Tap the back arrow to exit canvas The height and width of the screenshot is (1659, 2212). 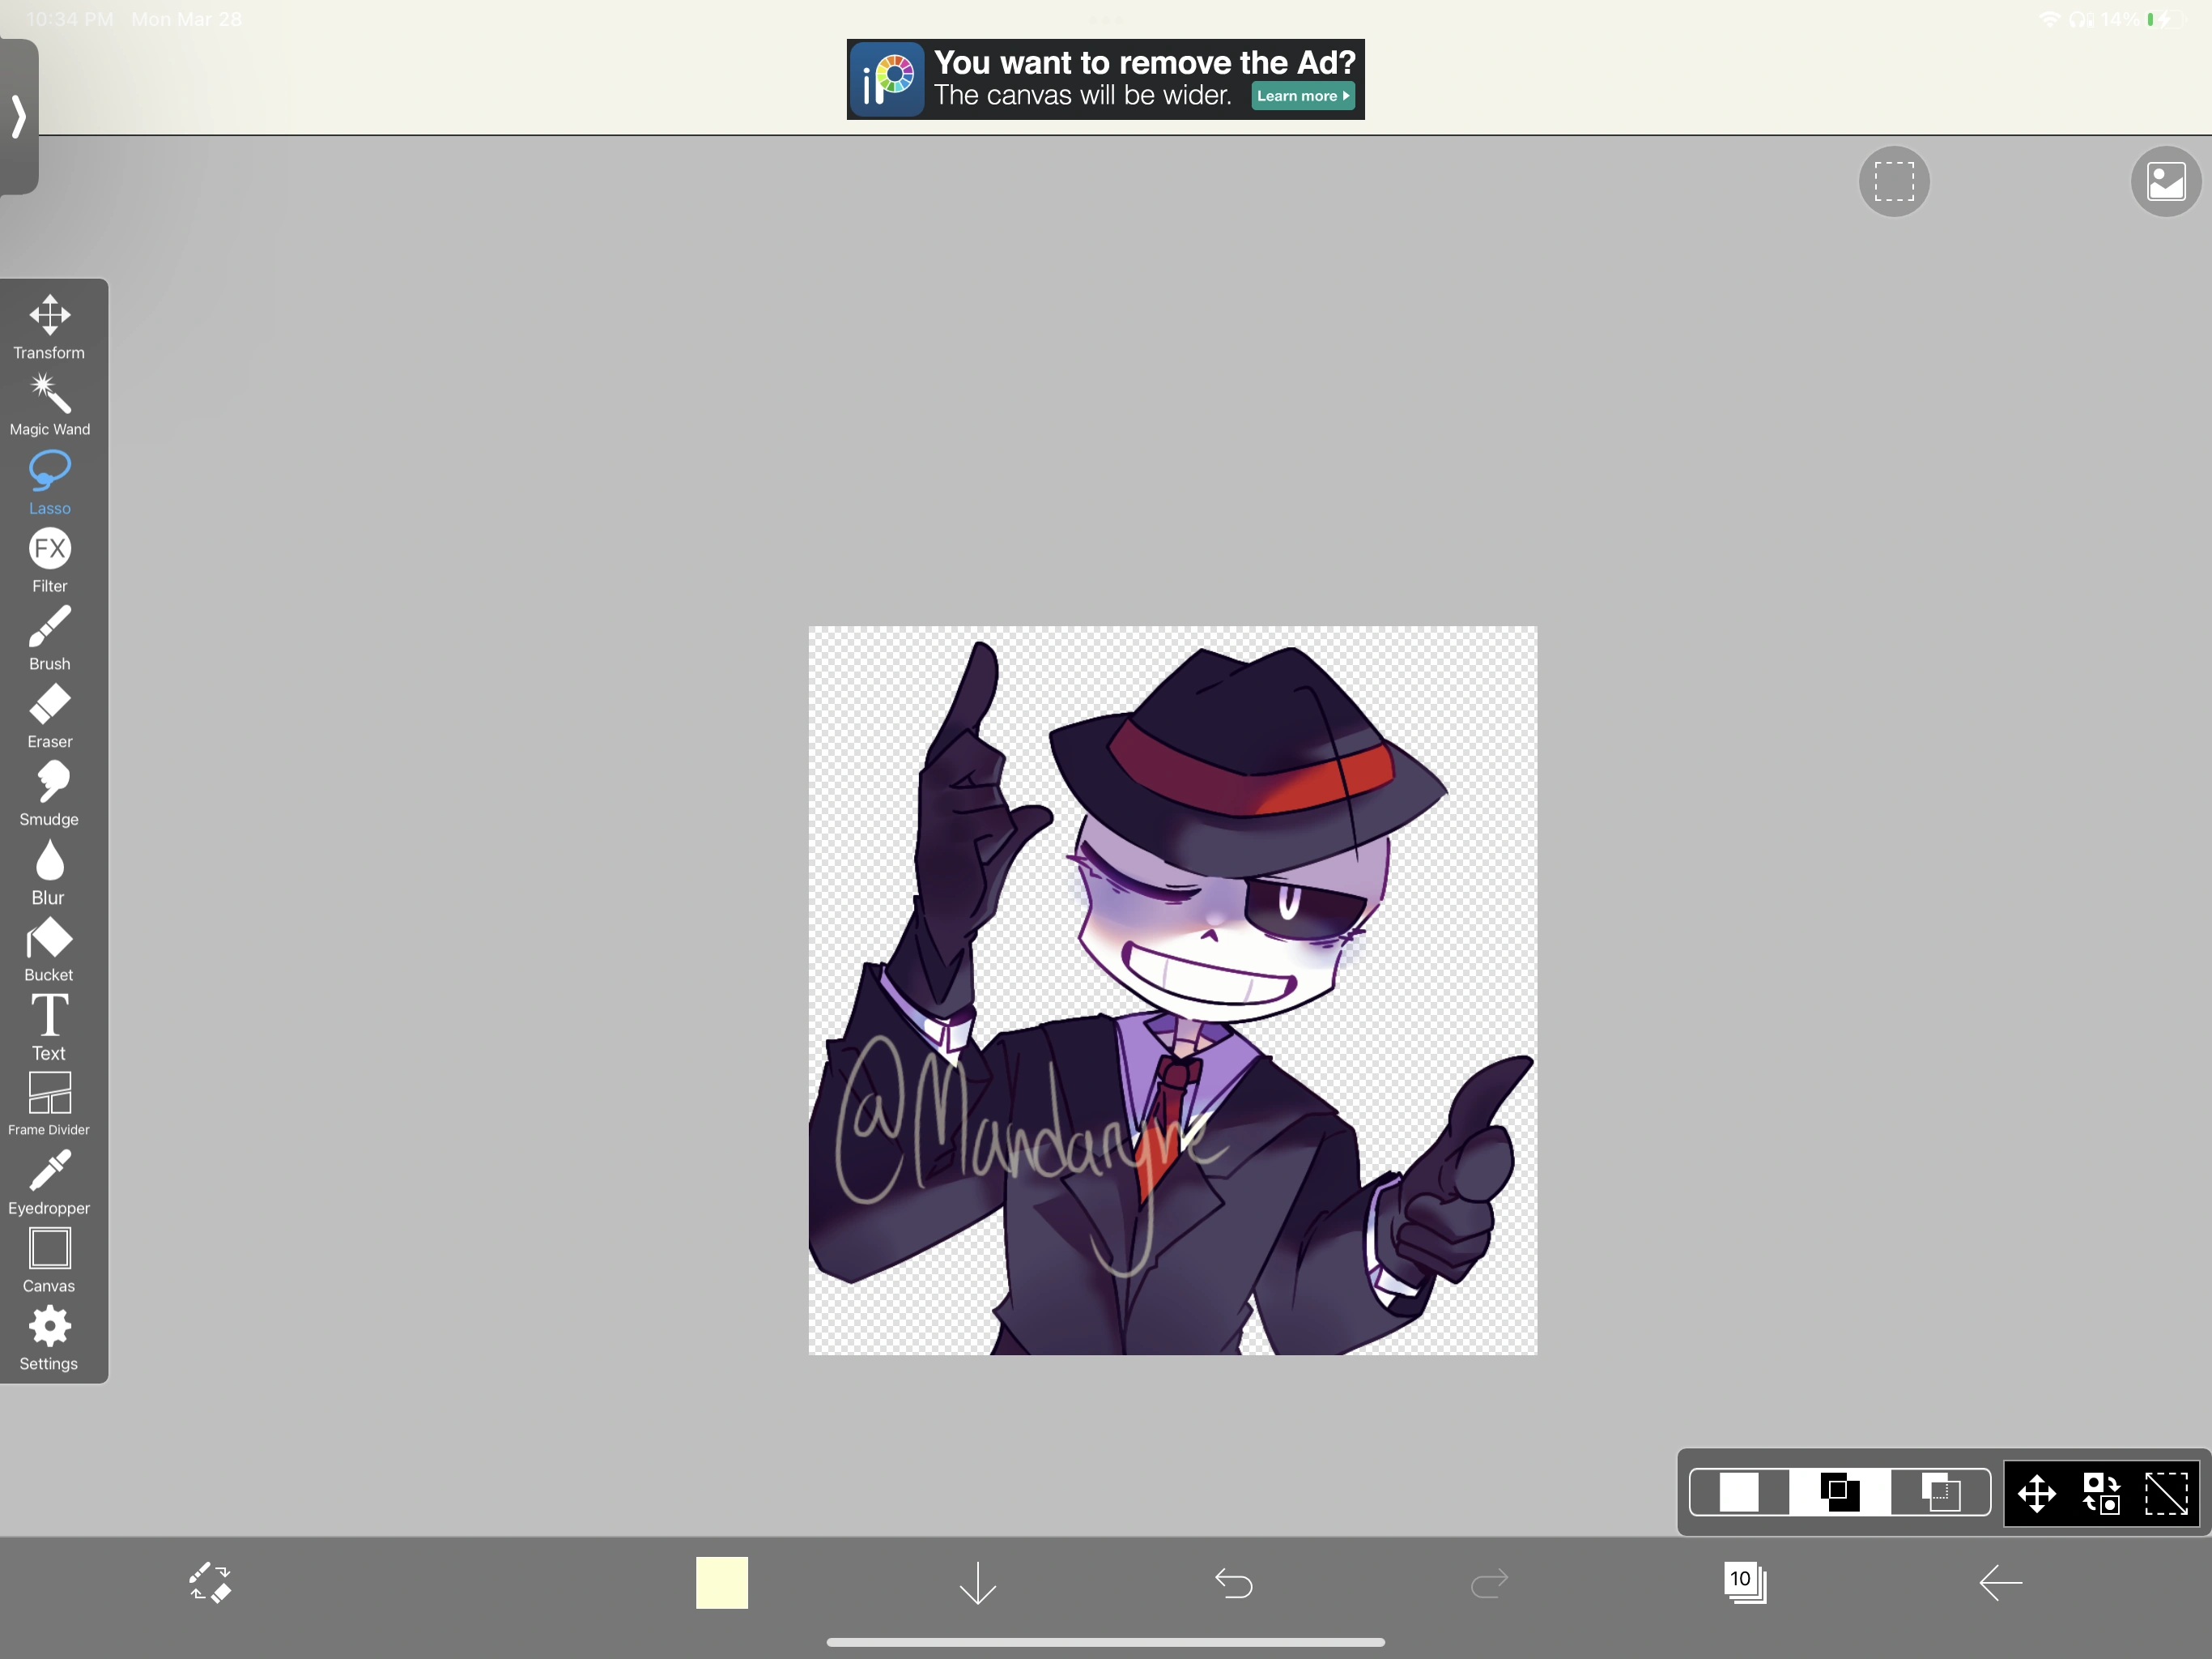coord(2000,1583)
